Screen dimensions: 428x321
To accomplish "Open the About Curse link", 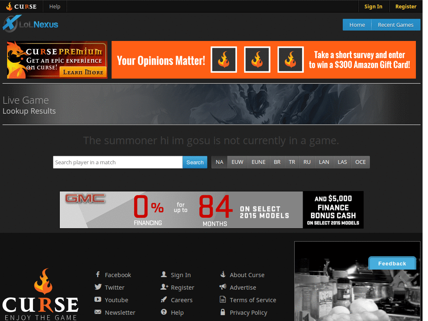I will click(247, 275).
